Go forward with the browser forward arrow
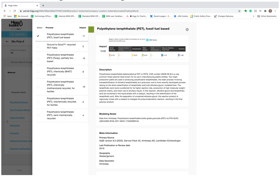The height and width of the screenshot is (177, 280). [10, 11]
